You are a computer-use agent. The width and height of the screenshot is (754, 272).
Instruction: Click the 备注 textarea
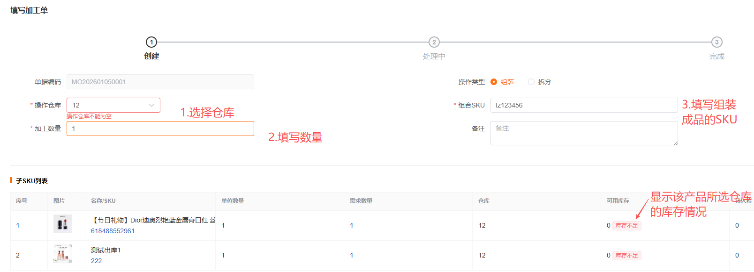point(584,133)
